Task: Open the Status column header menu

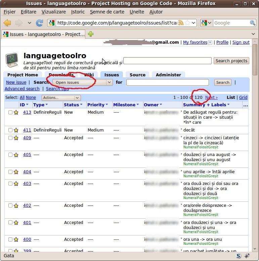Action: tap(73, 105)
